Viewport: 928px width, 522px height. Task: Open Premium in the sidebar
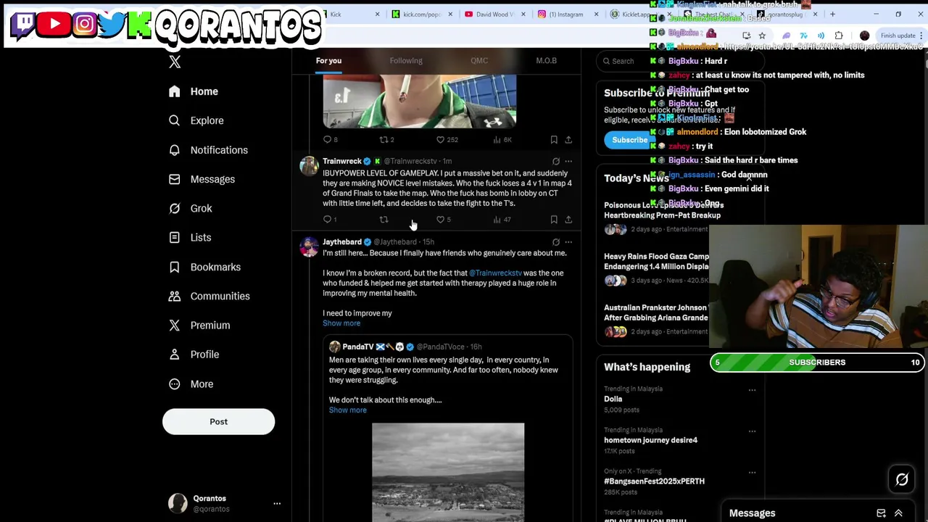pyautogui.click(x=199, y=325)
